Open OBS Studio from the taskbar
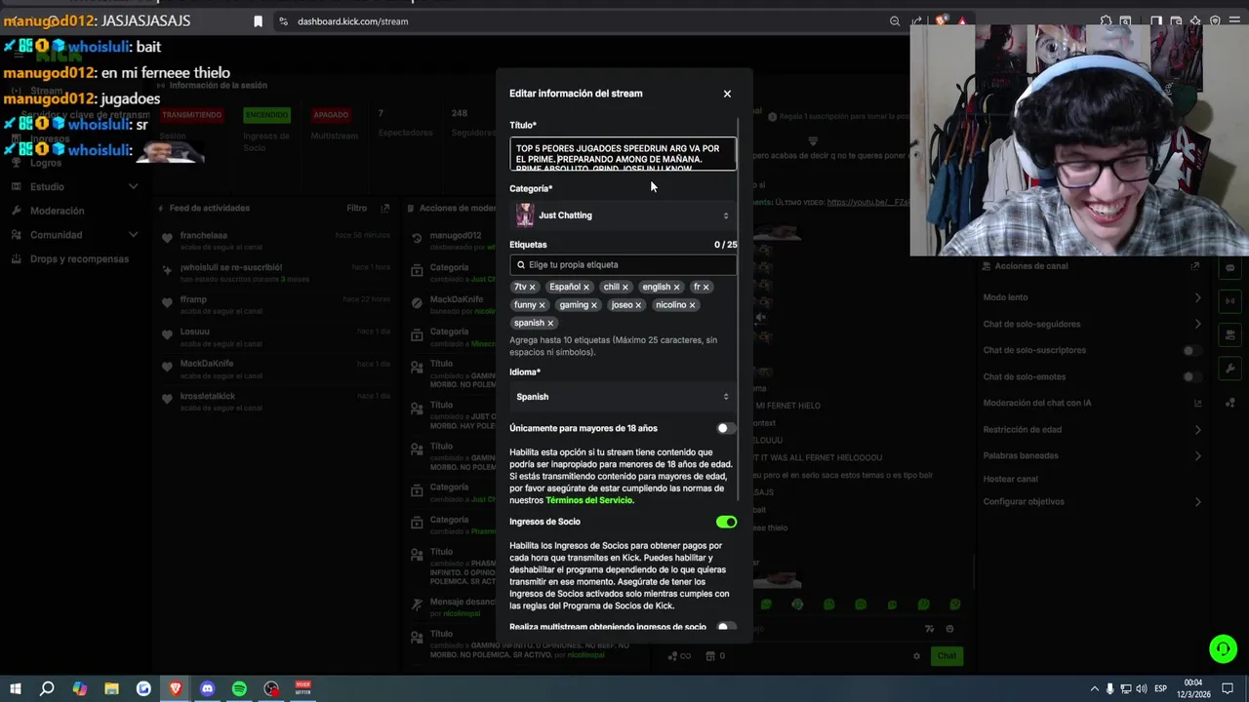This screenshot has width=1249, height=702. point(271,688)
